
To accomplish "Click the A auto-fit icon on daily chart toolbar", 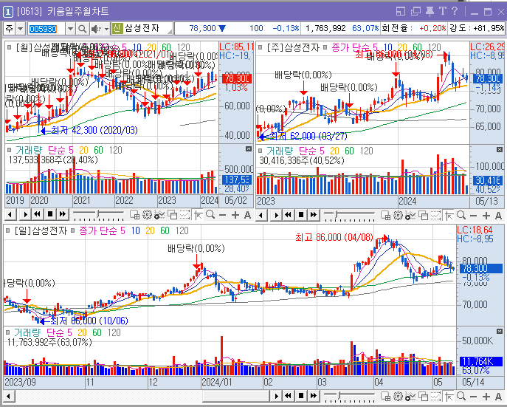I will (x=498, y=397).
